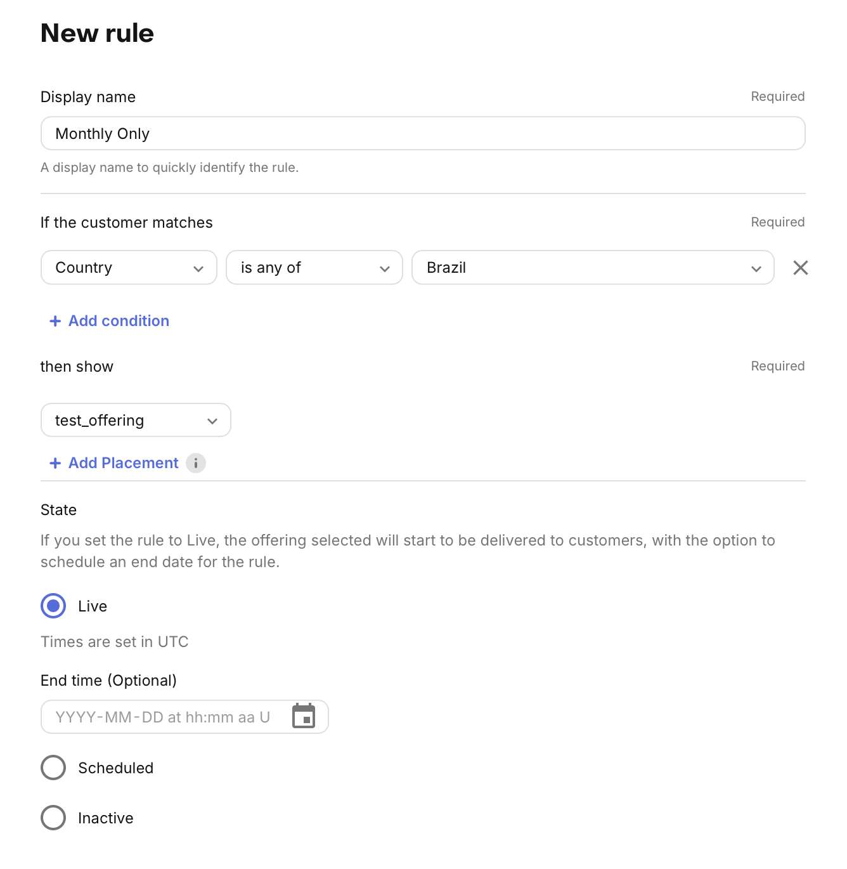Image resolution: width=847 pixels, height=869 pixels.
Task: Click the "Inactive" label text
Action: 106,818
